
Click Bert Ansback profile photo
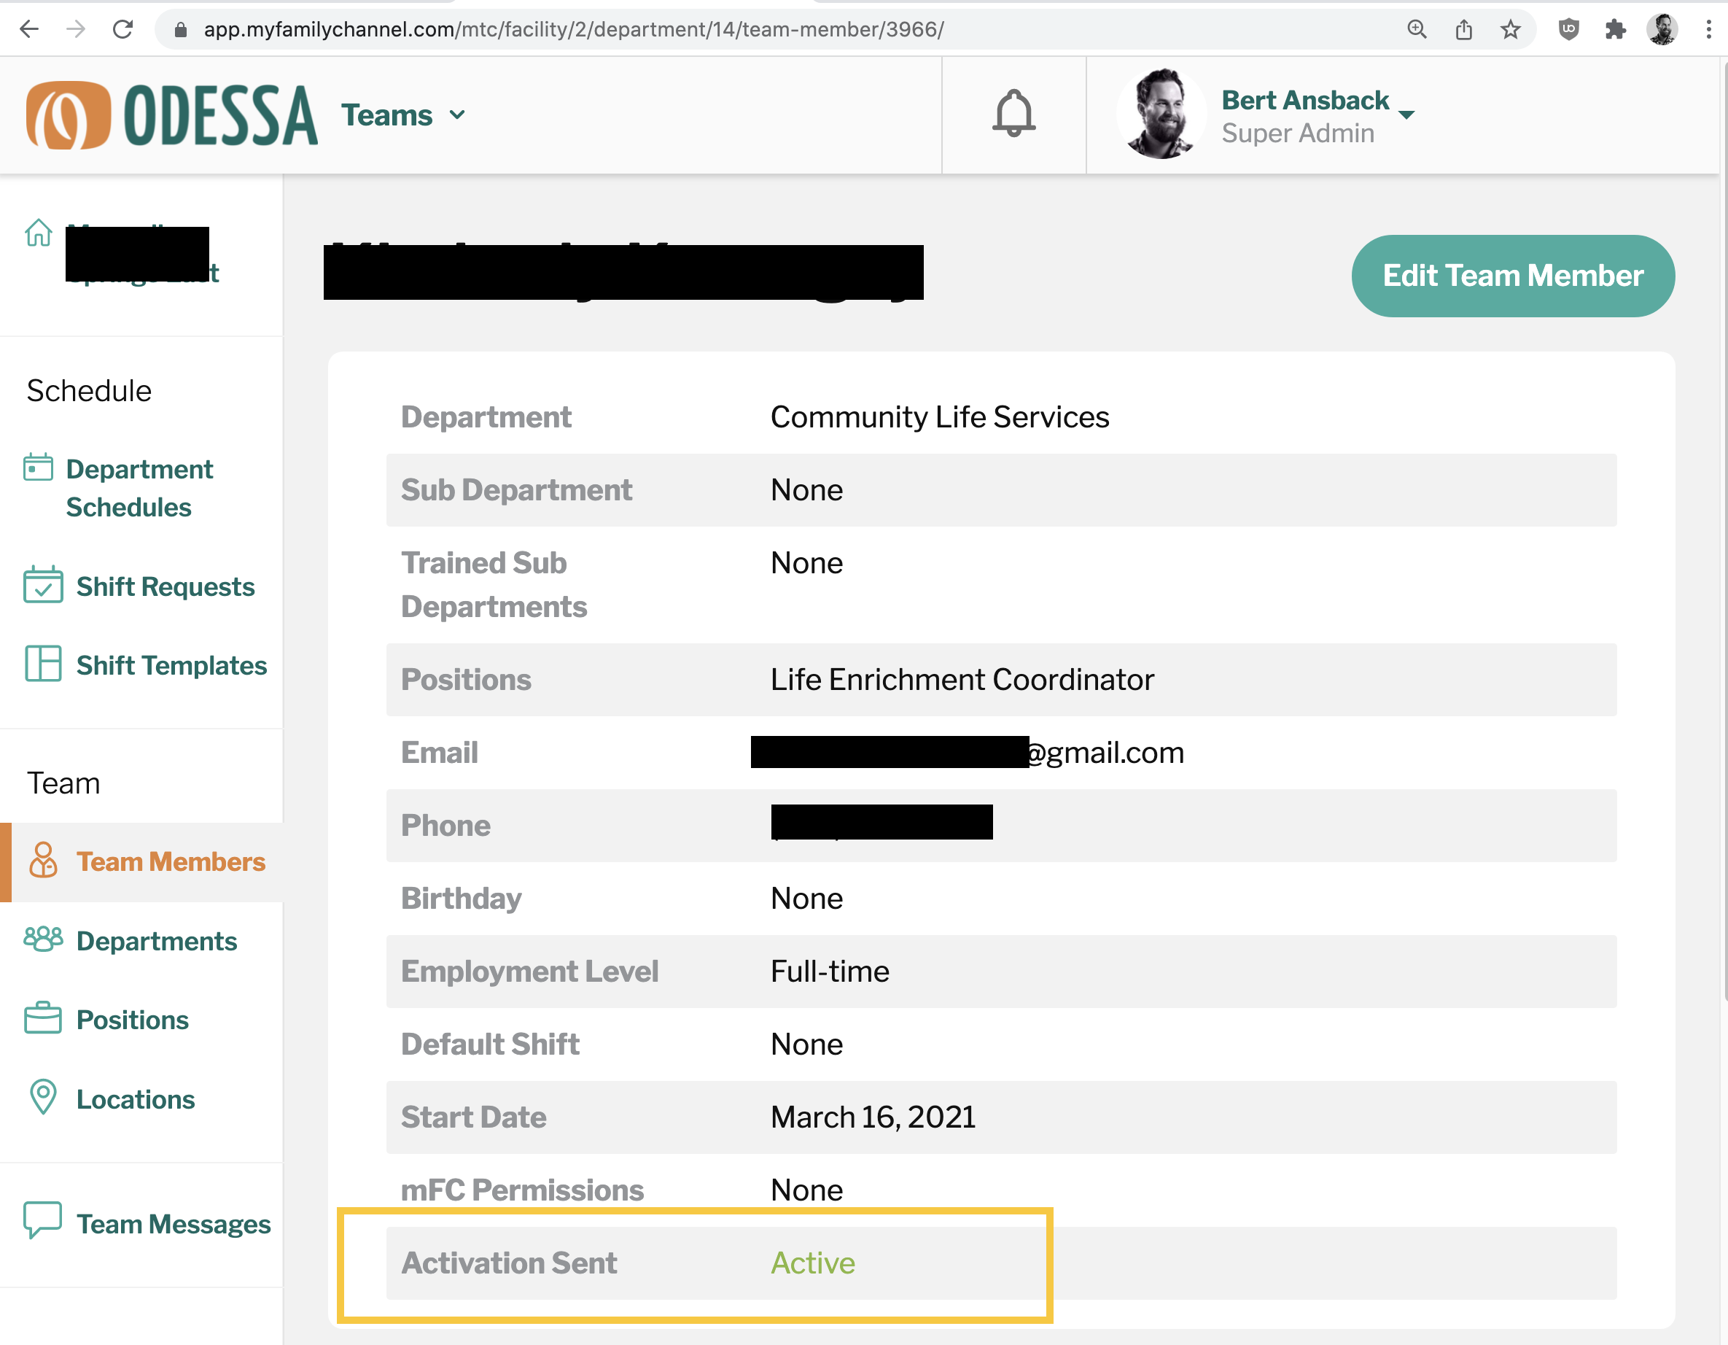[1161, 114]
